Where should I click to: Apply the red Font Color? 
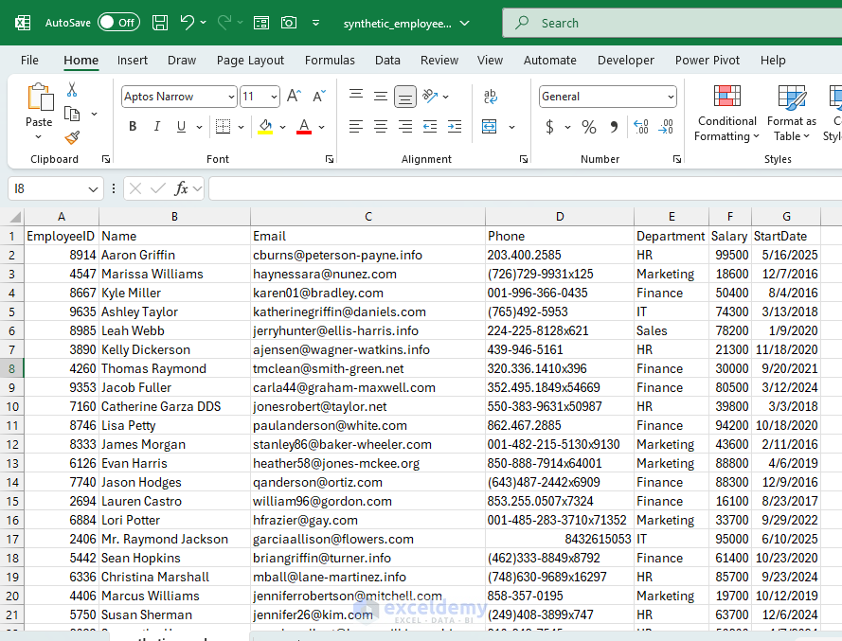tap(304, 127)
